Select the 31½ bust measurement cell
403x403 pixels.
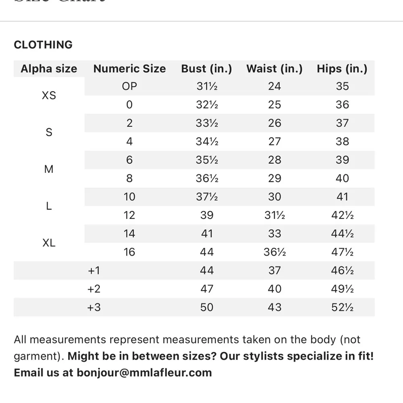tap(207, 86)
